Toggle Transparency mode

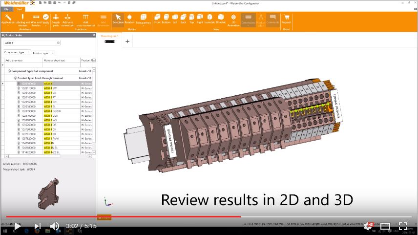144,19
